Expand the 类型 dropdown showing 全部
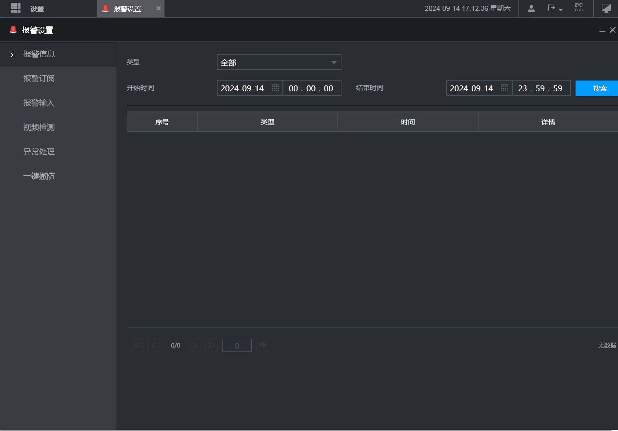 point(279,62)
